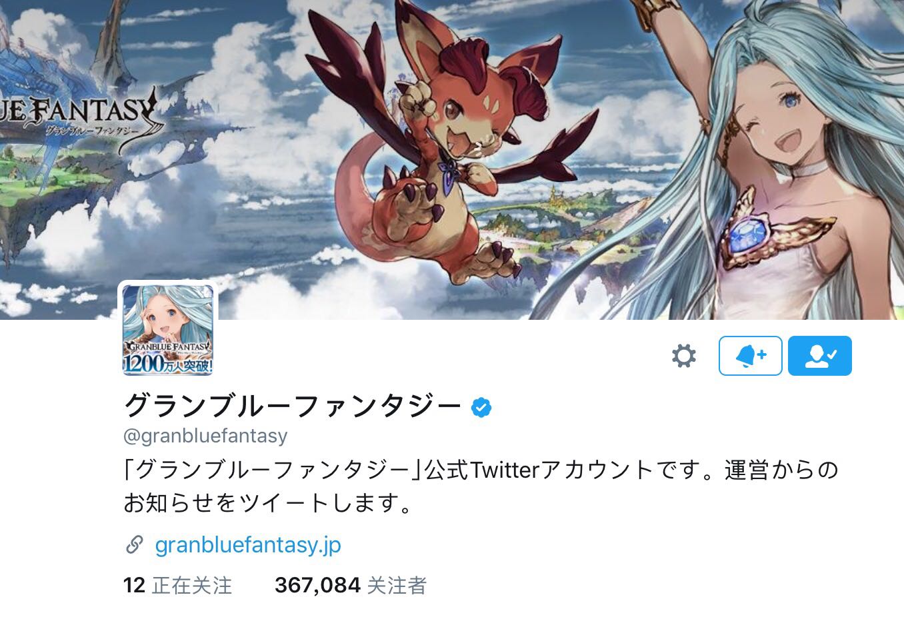Click the following count number 12
Screen dimensions: 904x619
coord(134,586)
